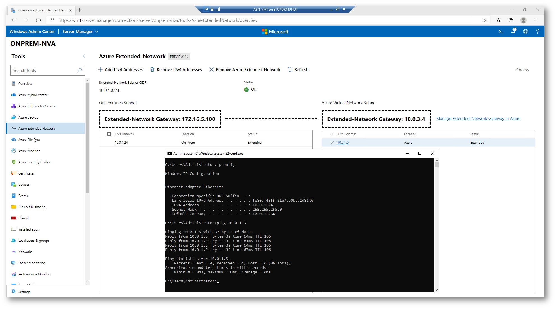Viewport: 556px width, 309px height.
Task: Open Firewall tool
Action: tap(45, 218)
